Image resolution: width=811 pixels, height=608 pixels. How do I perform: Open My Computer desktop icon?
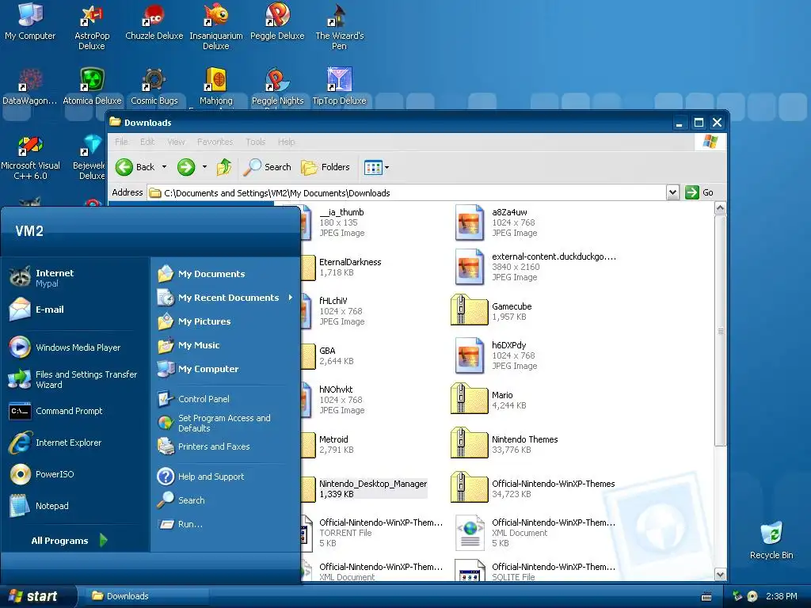30,23
